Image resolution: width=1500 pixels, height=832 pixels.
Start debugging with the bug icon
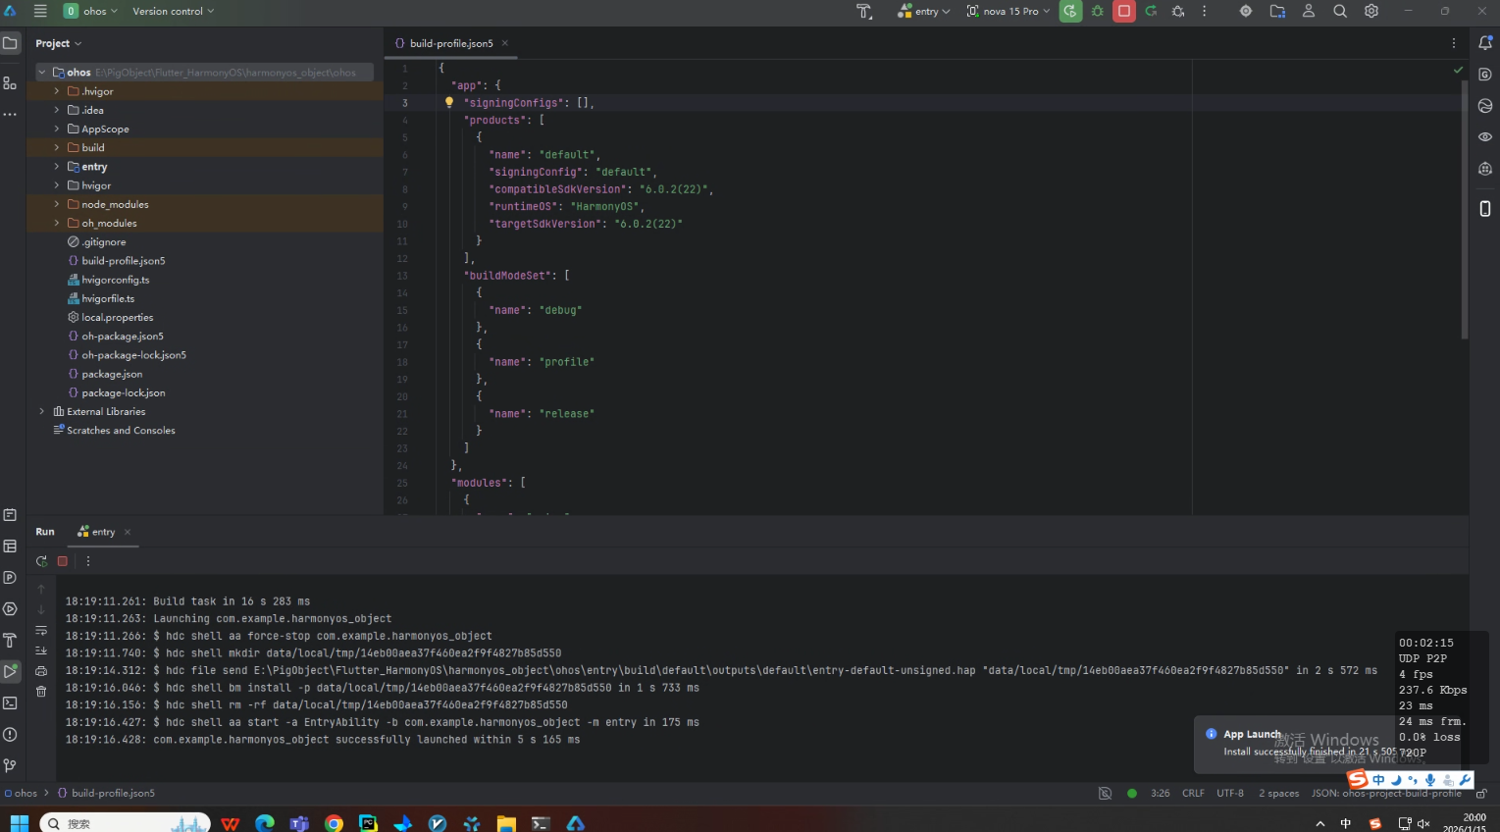[x=1098, y=11]
